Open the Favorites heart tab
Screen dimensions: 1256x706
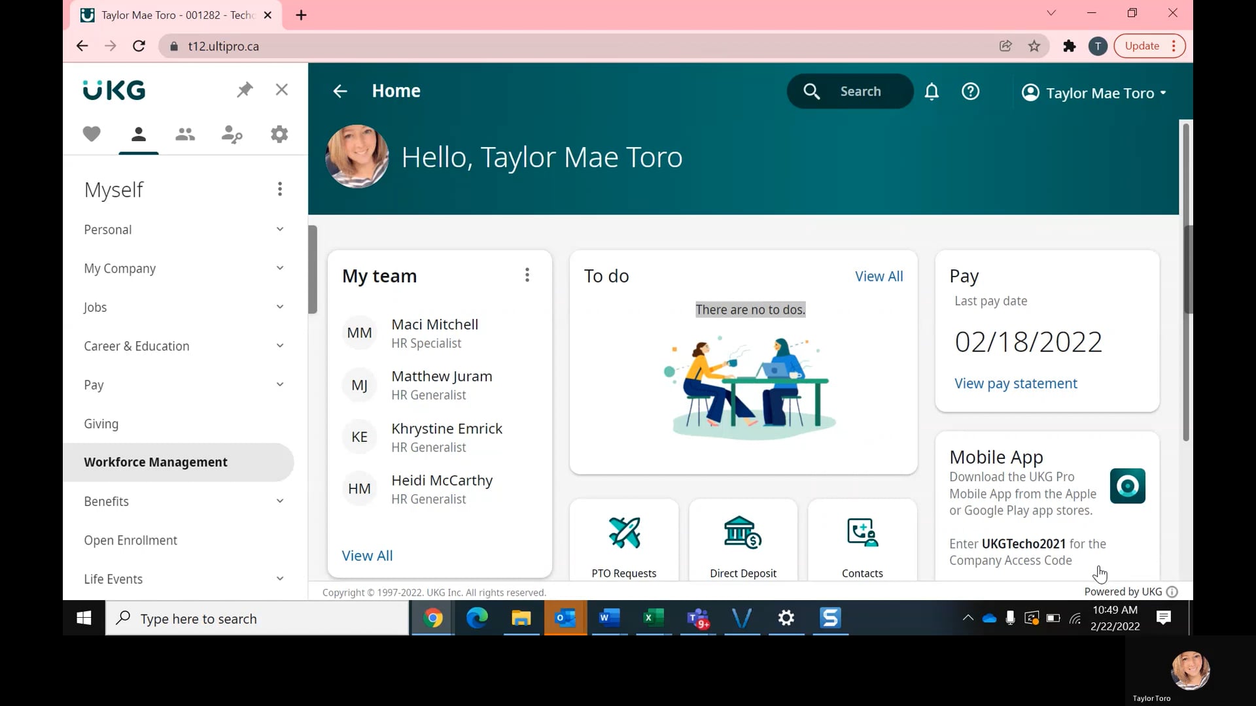tap(92, 134)
